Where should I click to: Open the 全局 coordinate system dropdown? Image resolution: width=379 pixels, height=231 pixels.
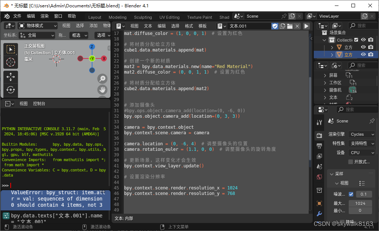pos(37,35)
